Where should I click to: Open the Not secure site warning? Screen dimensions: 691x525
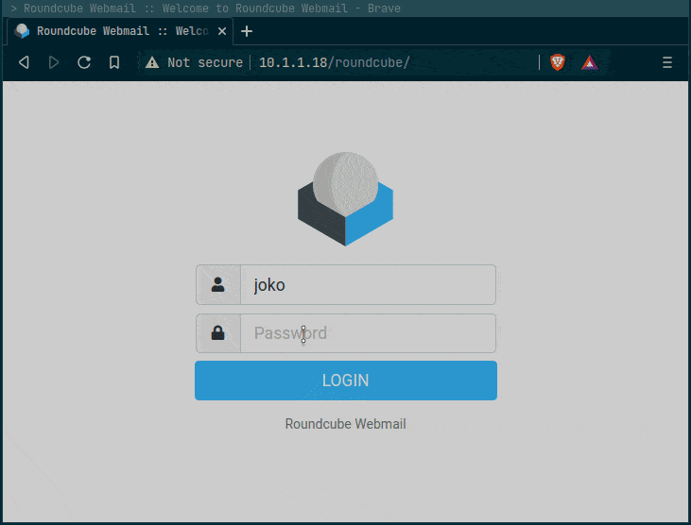pos(195,62)
